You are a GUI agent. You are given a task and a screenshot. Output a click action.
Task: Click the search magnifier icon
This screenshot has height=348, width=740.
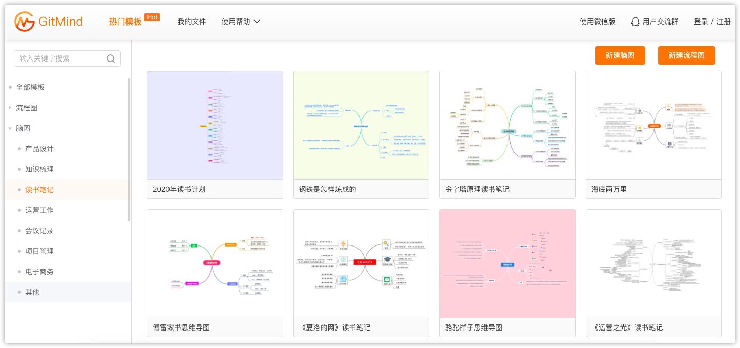pos(111,58)
